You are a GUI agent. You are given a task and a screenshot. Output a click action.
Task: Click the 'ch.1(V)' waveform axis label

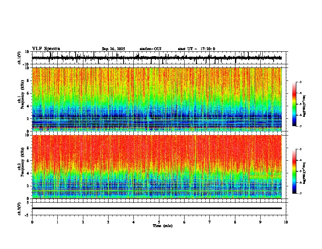click(x=20, y=58)
